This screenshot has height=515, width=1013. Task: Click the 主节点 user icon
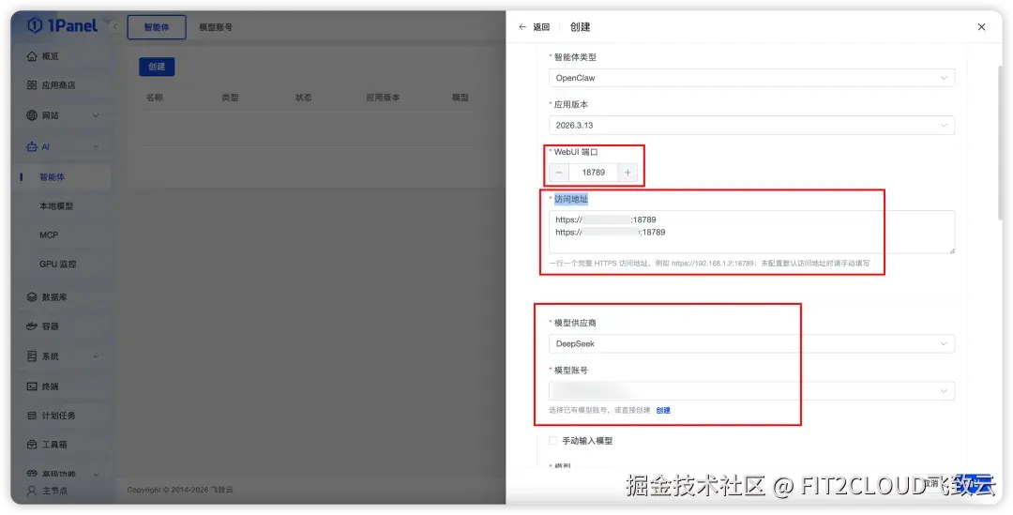[x=32, y=492]
